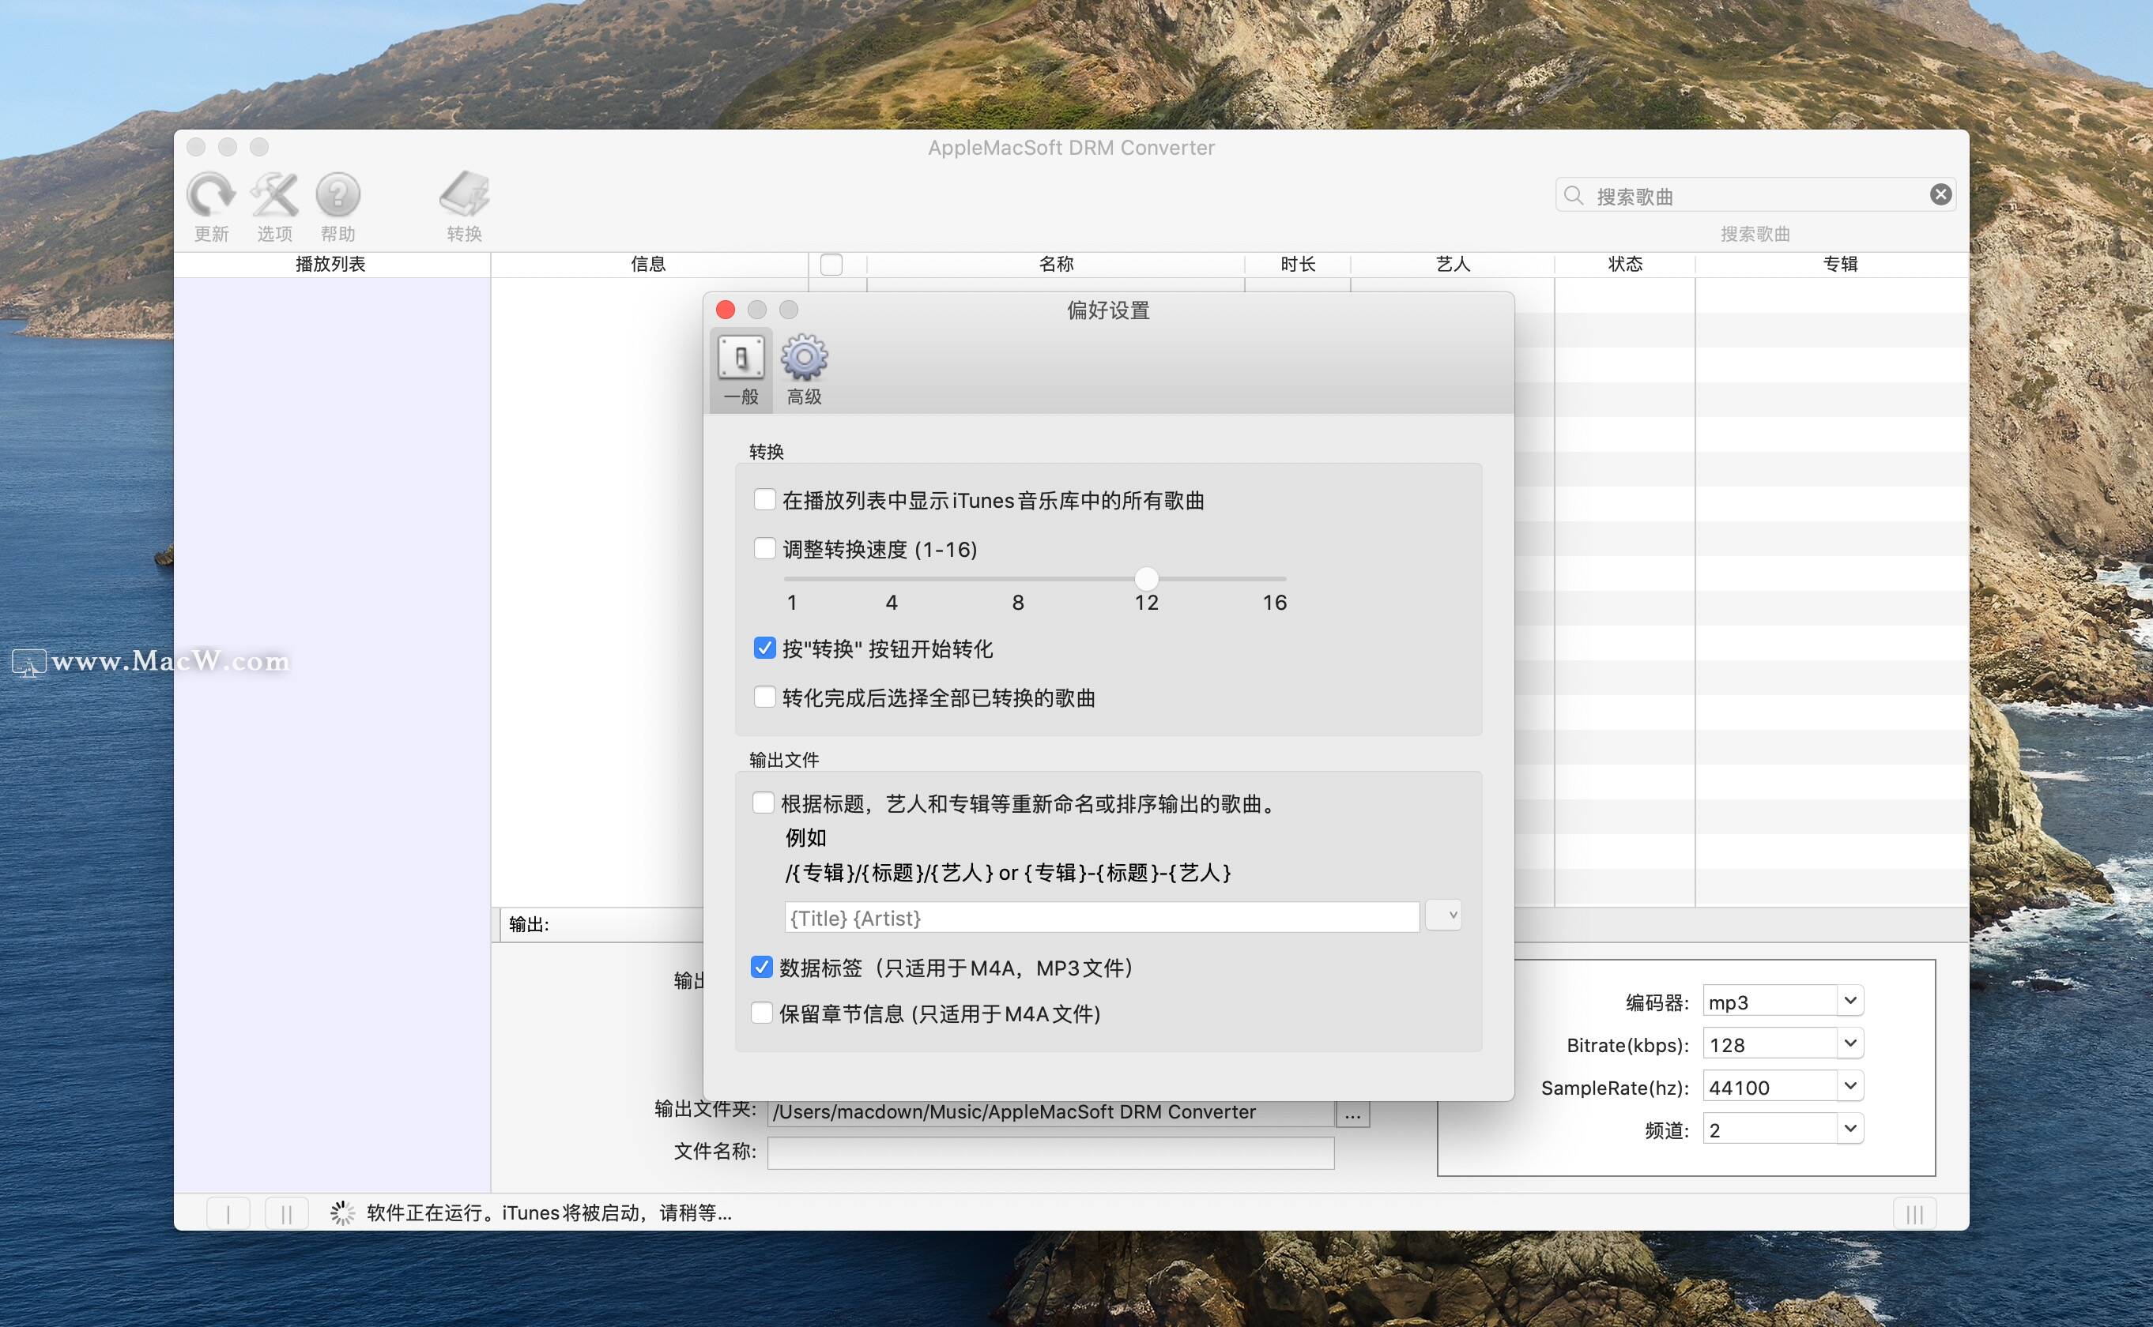This screenshot has width=2153, height=1327.
Task: Clear the search field with the X icon
Action: (1940, 195)
